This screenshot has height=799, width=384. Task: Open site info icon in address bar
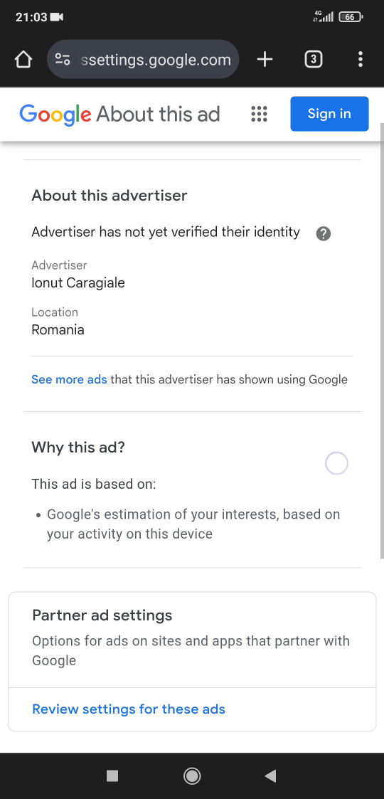(x=63, y=60)
